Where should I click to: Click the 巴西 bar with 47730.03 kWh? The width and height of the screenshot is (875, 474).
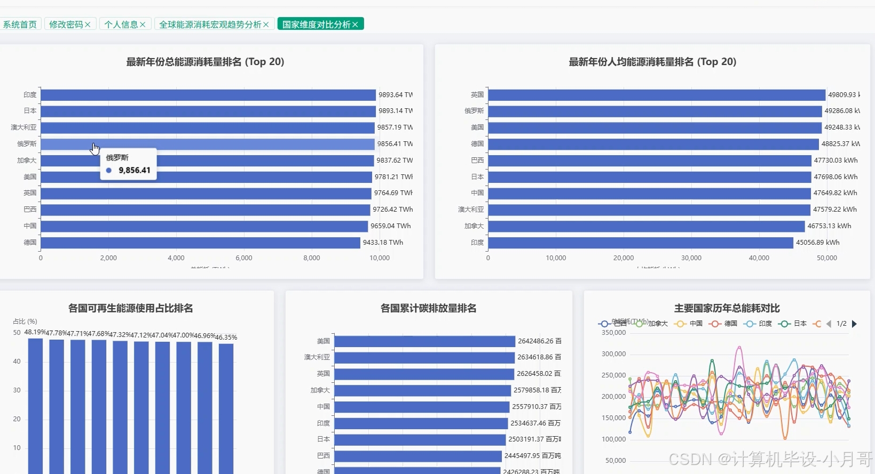click(x=650, y=160)
